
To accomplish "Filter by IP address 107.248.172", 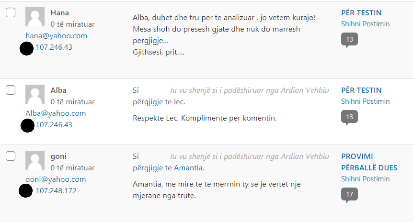I will (56, 191).
